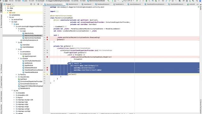202x114 pixels.
Task: Open the Project panel settings gear
Action: 38,4
